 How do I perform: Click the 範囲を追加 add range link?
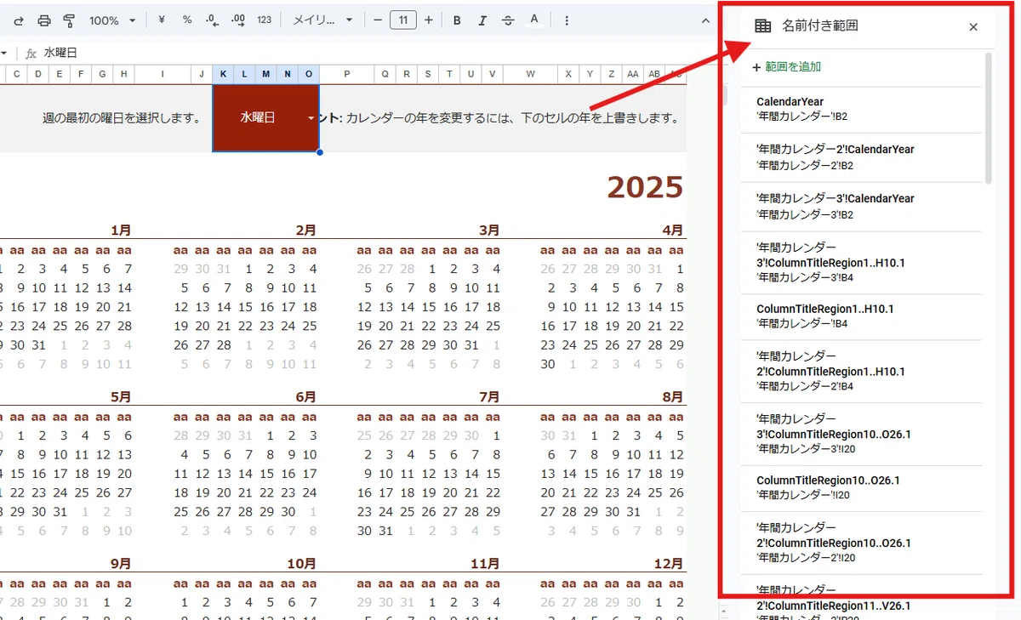click(787, 66)
